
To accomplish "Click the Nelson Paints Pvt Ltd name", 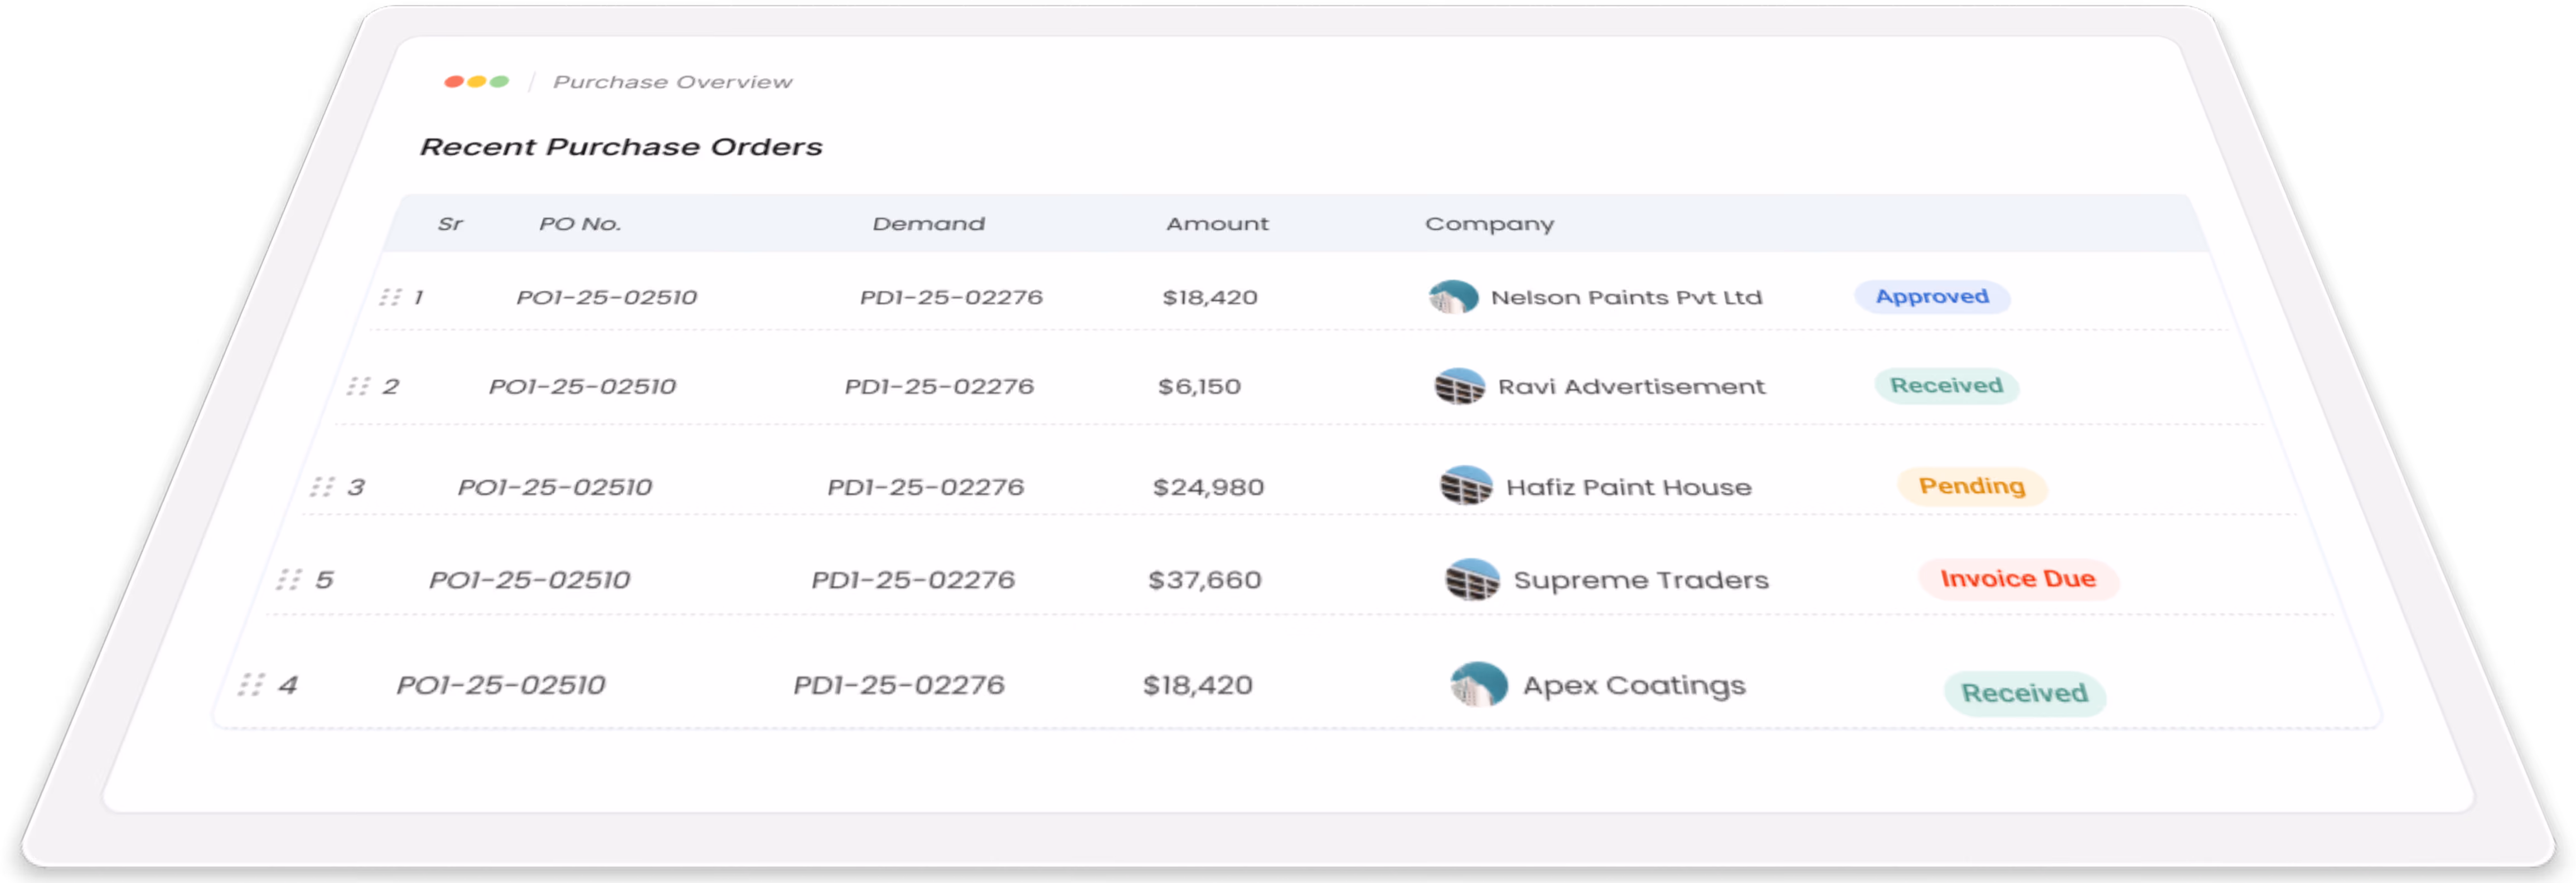I will pos(1626,297).
